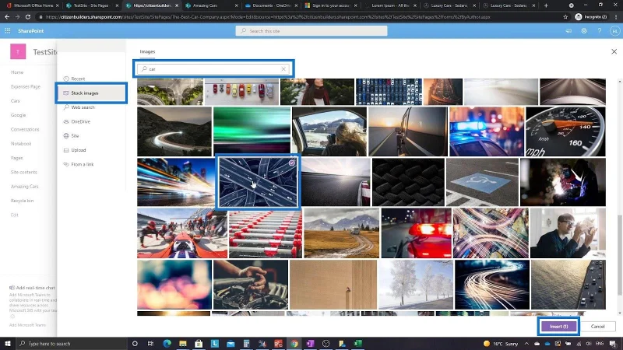The height and width of the screenshot is (350, 623).
Task: Click in the stock images search field
Action: click(213, 69)
